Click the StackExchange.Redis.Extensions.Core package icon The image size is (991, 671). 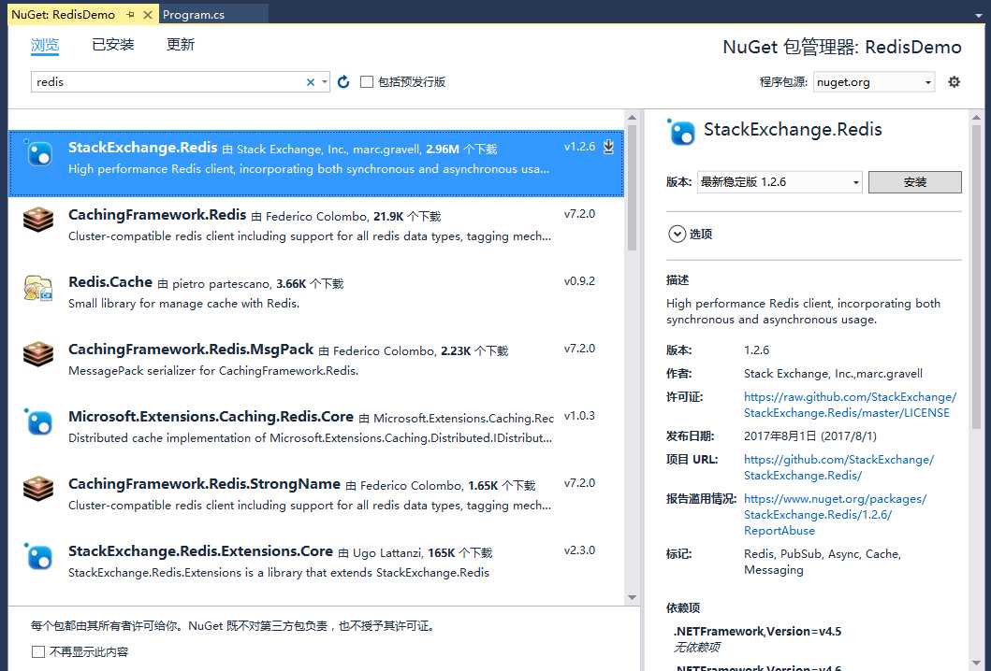coord(38,556)
